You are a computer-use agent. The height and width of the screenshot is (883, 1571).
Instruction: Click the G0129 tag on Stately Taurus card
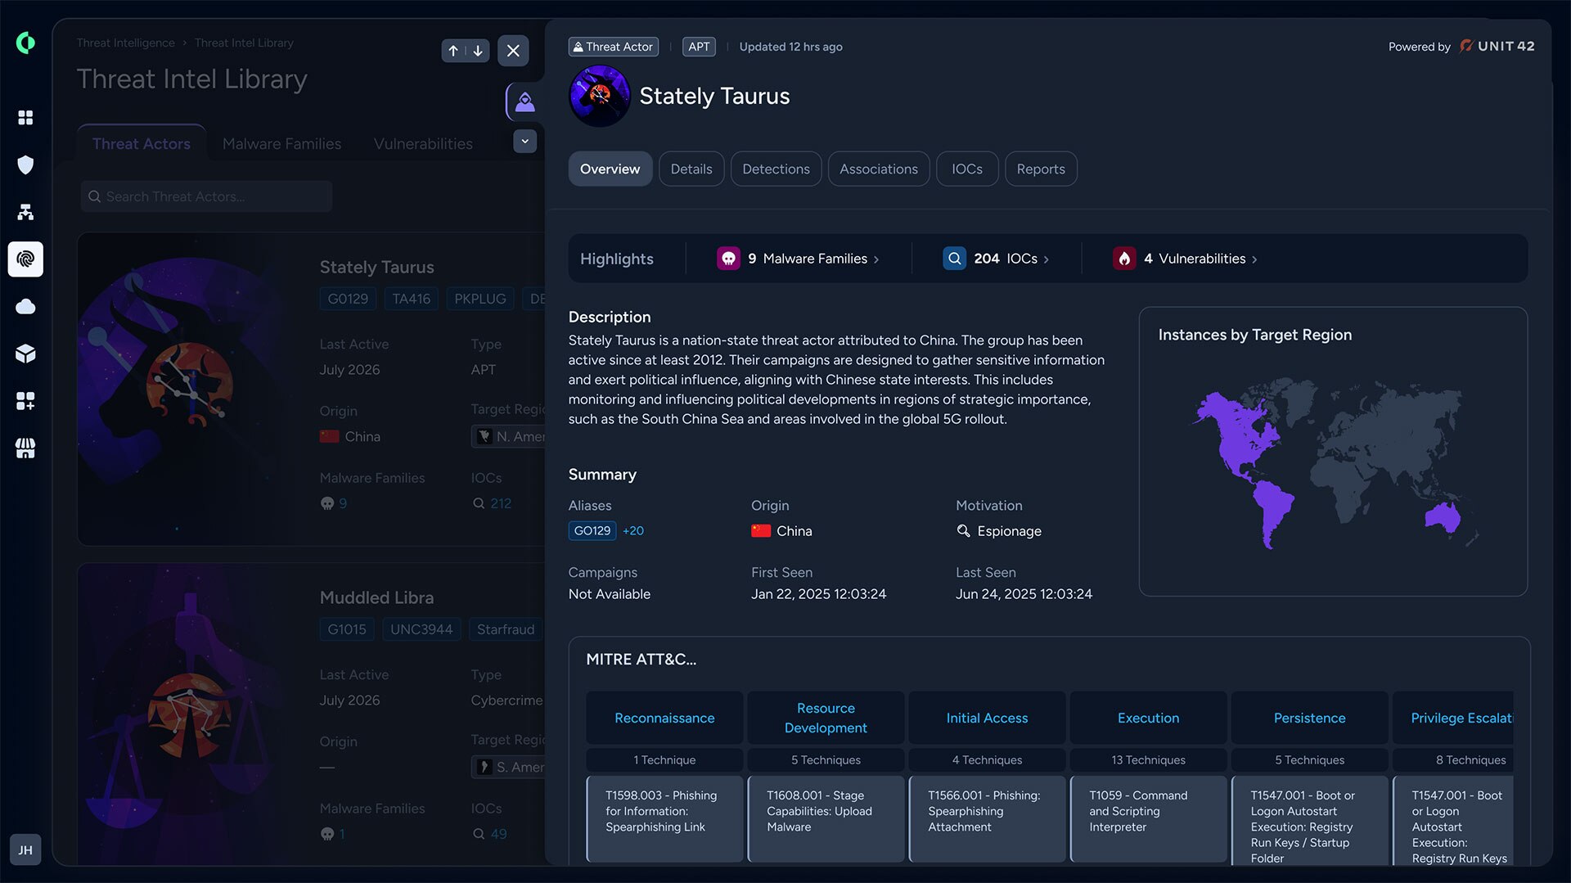click(348, 299)
